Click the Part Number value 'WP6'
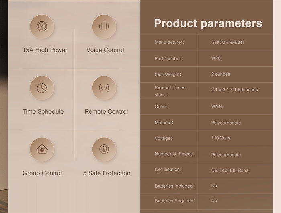 point(216,58)
